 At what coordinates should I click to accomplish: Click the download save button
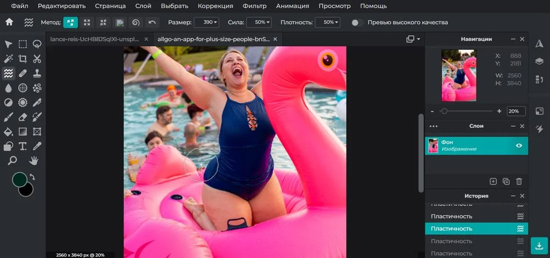[539, 244]
